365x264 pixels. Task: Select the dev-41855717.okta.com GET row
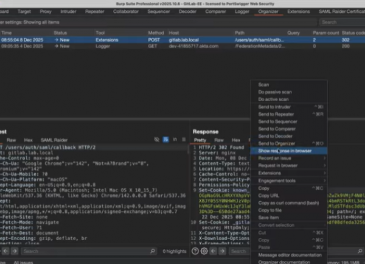pyautogui.click(x=182, y=46)
